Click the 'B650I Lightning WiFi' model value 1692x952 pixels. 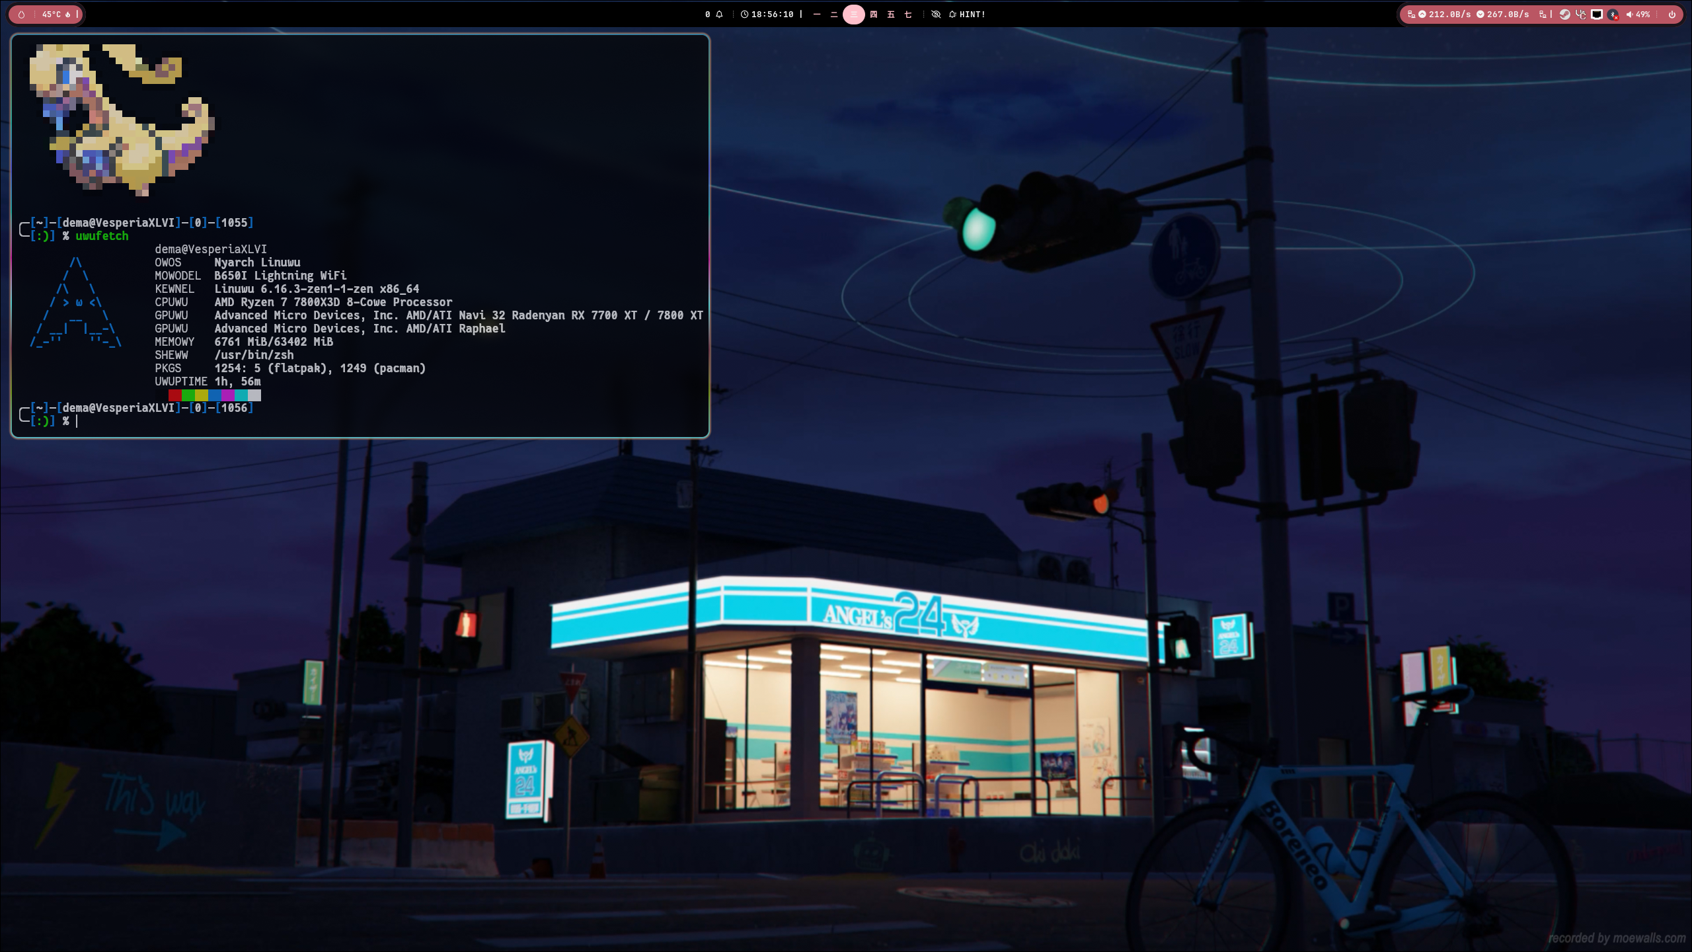click(x=280, y=276)
